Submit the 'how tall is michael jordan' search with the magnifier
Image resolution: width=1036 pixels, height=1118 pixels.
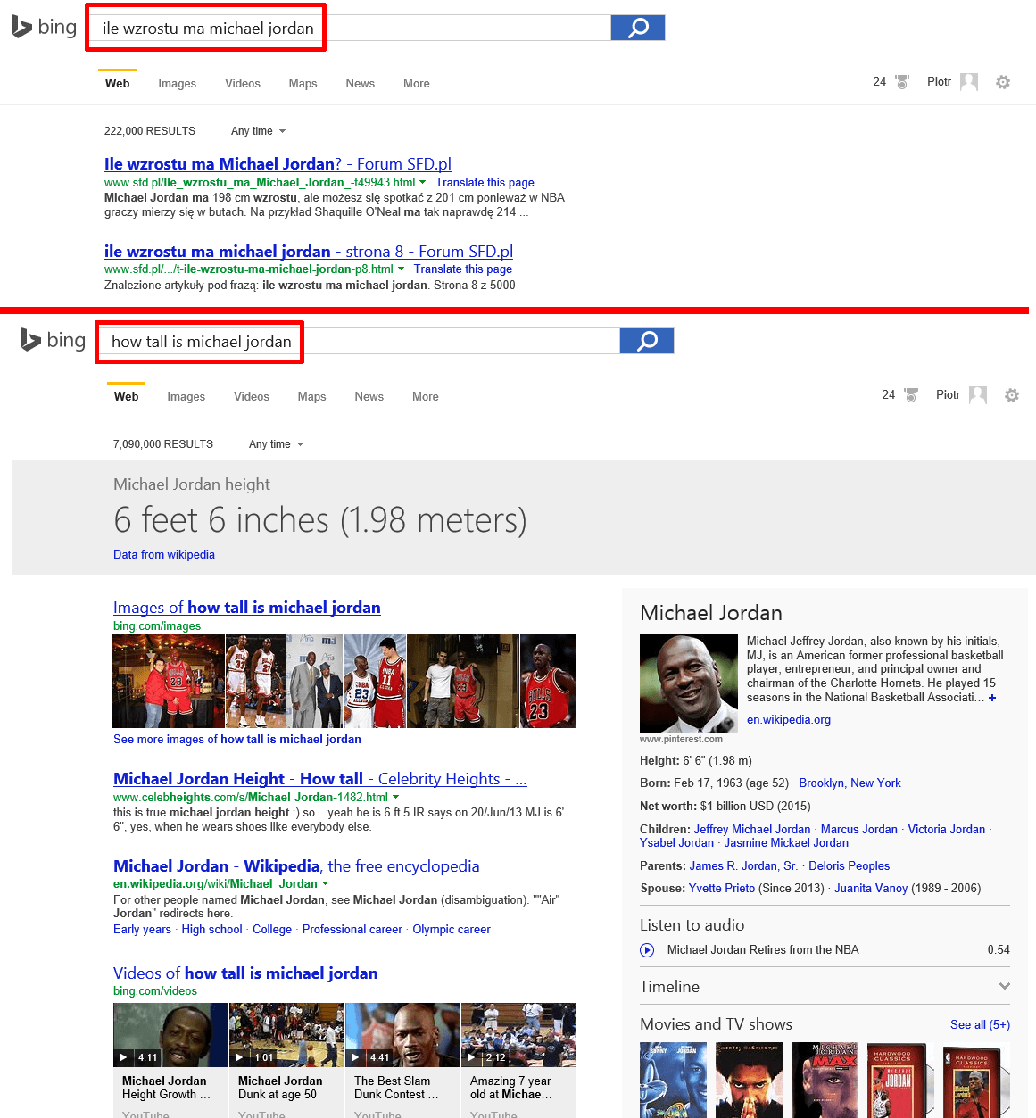[647, 341]
